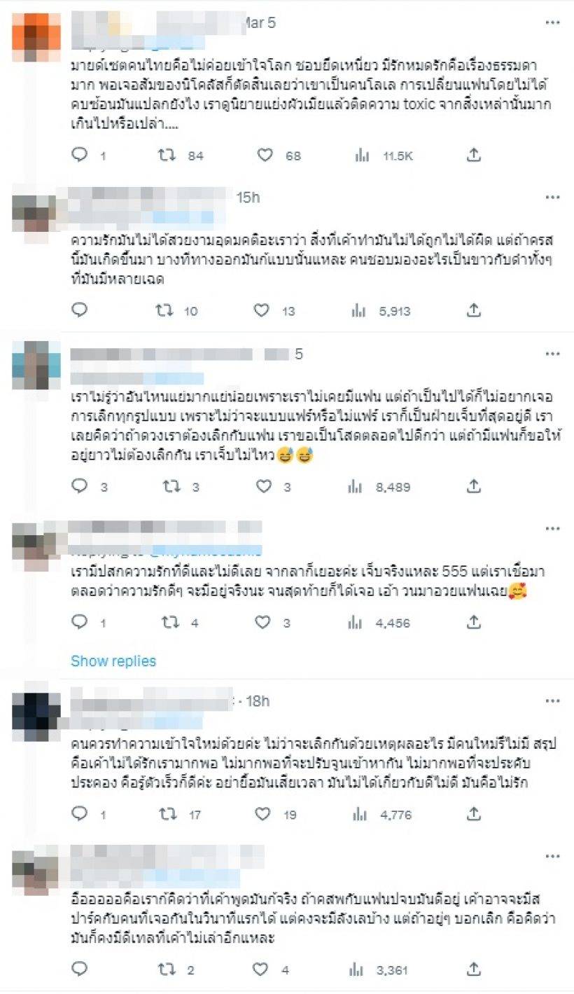Retweet the post with 17 retweets
Screen dimensions: 574x994
(x=166, y=814)
